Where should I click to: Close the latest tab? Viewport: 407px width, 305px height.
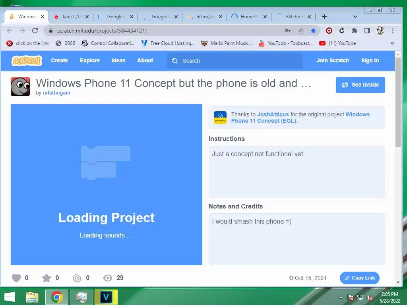(87, 17)
